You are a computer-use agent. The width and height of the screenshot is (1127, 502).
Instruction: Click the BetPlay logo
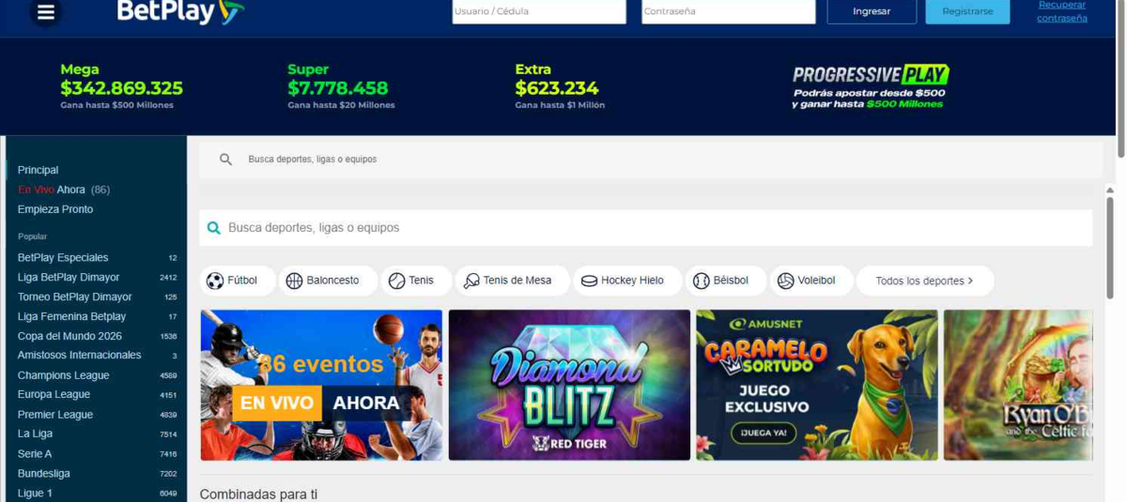click(x=180, y=11)
